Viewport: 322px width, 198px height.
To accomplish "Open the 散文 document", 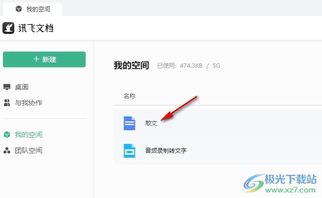I will coord(151,123).
